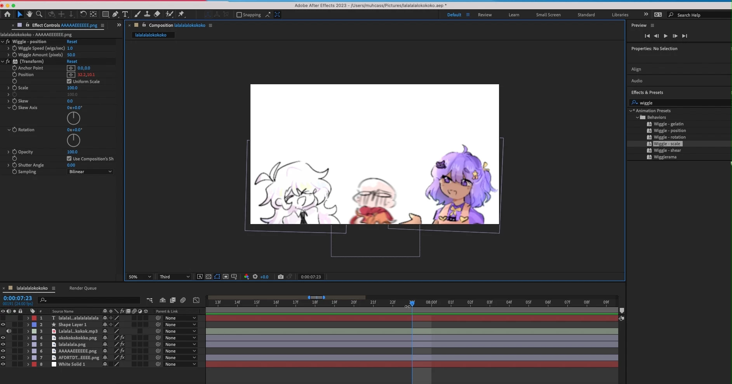
Task: Toggle transparency grid in viewer
Action: coord(209,277)
